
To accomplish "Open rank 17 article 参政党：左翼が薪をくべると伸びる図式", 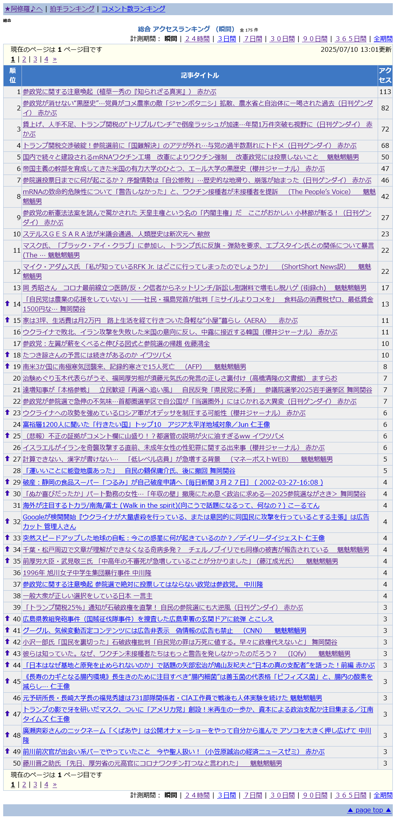I will (x=116, y=344).
